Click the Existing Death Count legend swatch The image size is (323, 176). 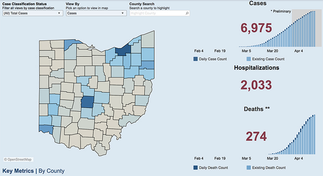pyautogui.click(x=249, y=168)
